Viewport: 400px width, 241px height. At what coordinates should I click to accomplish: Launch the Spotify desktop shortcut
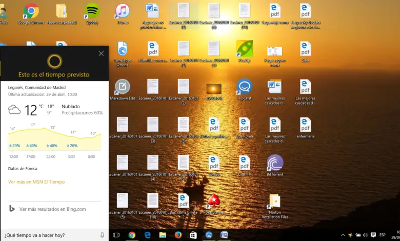(92, 14)
